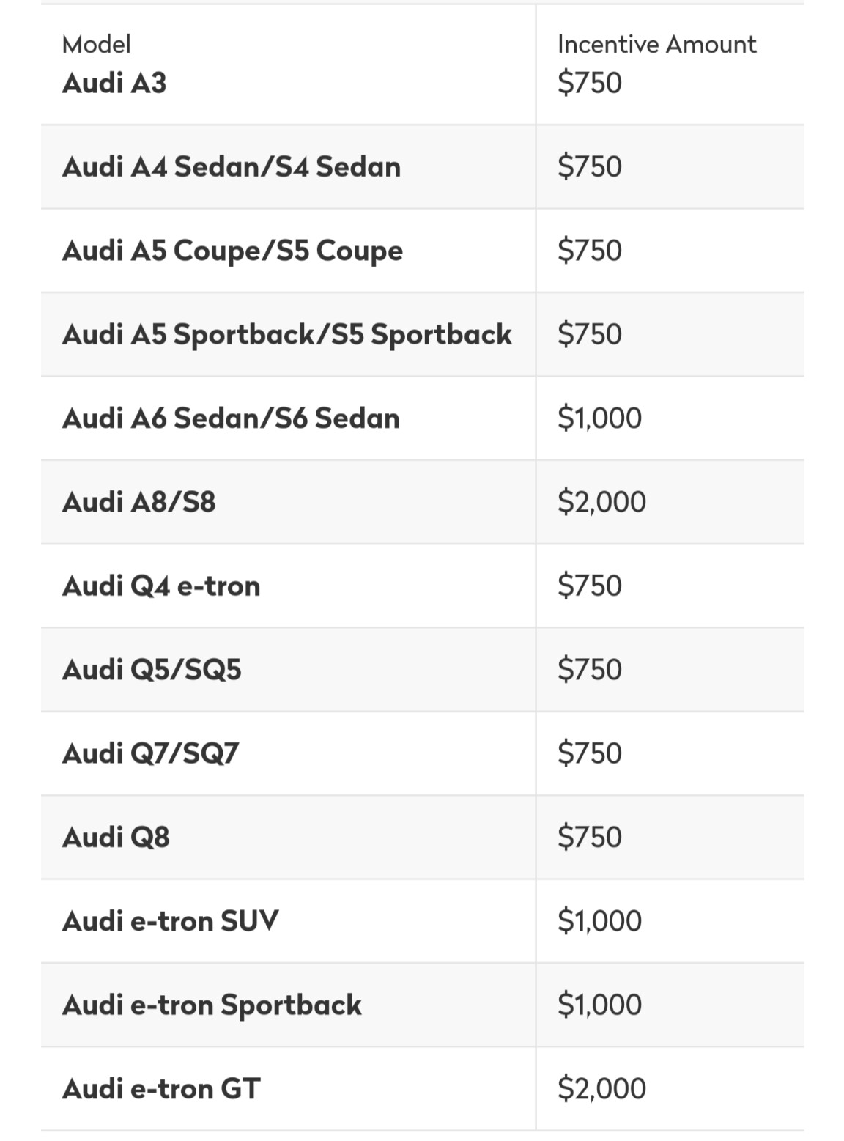Image resolution: width=844 pixels, height=1141 pixels.
Task: Click the Incentive Amount column header
Action: coord(656,45)
